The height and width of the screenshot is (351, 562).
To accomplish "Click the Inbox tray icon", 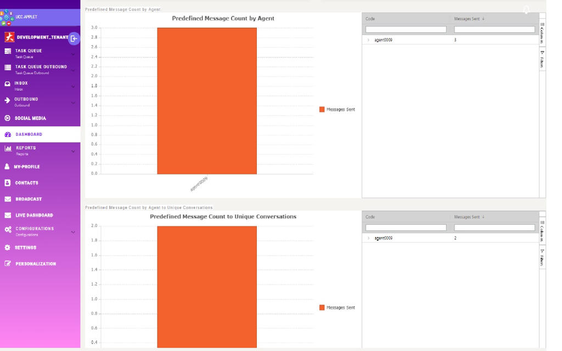I will pyautogui.click(x=8, y=84).
